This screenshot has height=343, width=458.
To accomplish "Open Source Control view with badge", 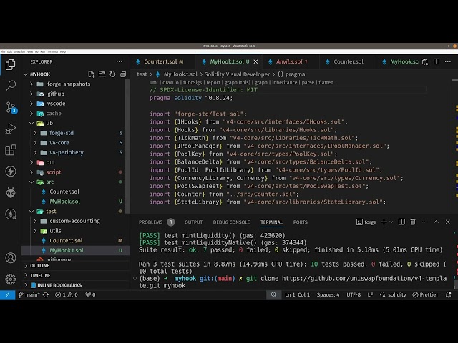I will coord(11,107).
